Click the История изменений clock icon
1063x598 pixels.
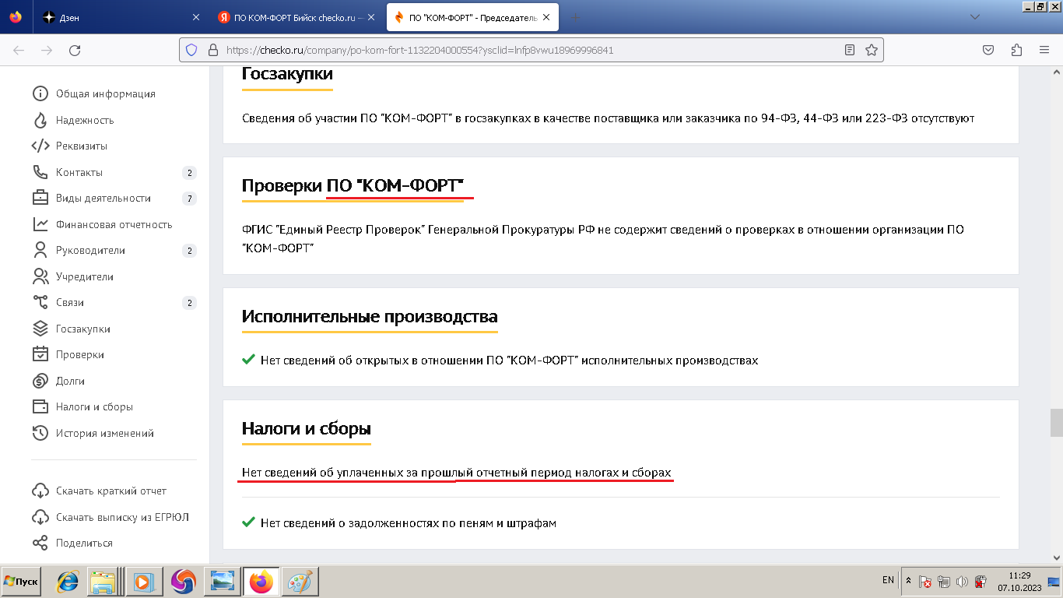[x=40, y=433]
